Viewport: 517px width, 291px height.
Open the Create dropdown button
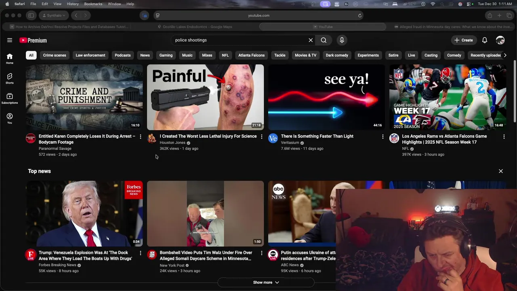[x=464, y=40]
